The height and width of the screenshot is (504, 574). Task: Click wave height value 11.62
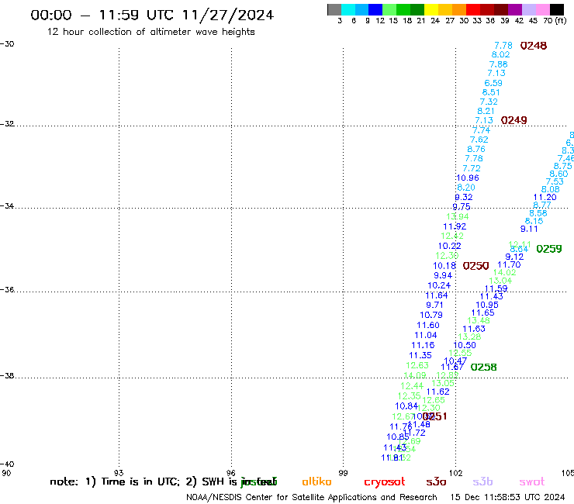pos(437,392)
